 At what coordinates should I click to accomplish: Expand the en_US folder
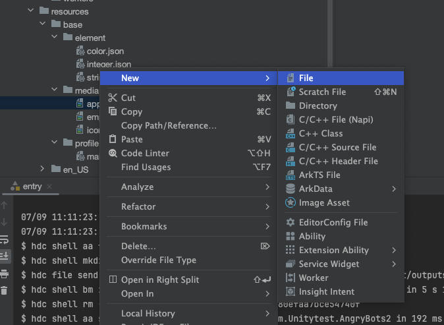click(43, 169)
